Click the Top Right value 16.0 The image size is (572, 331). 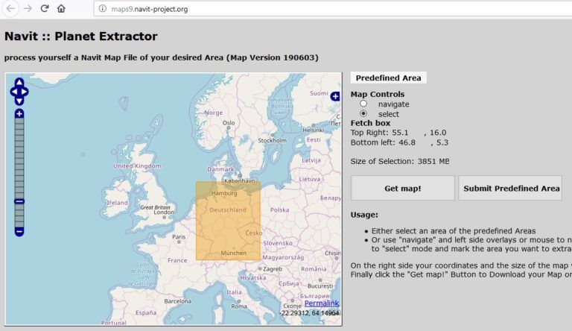438,133
